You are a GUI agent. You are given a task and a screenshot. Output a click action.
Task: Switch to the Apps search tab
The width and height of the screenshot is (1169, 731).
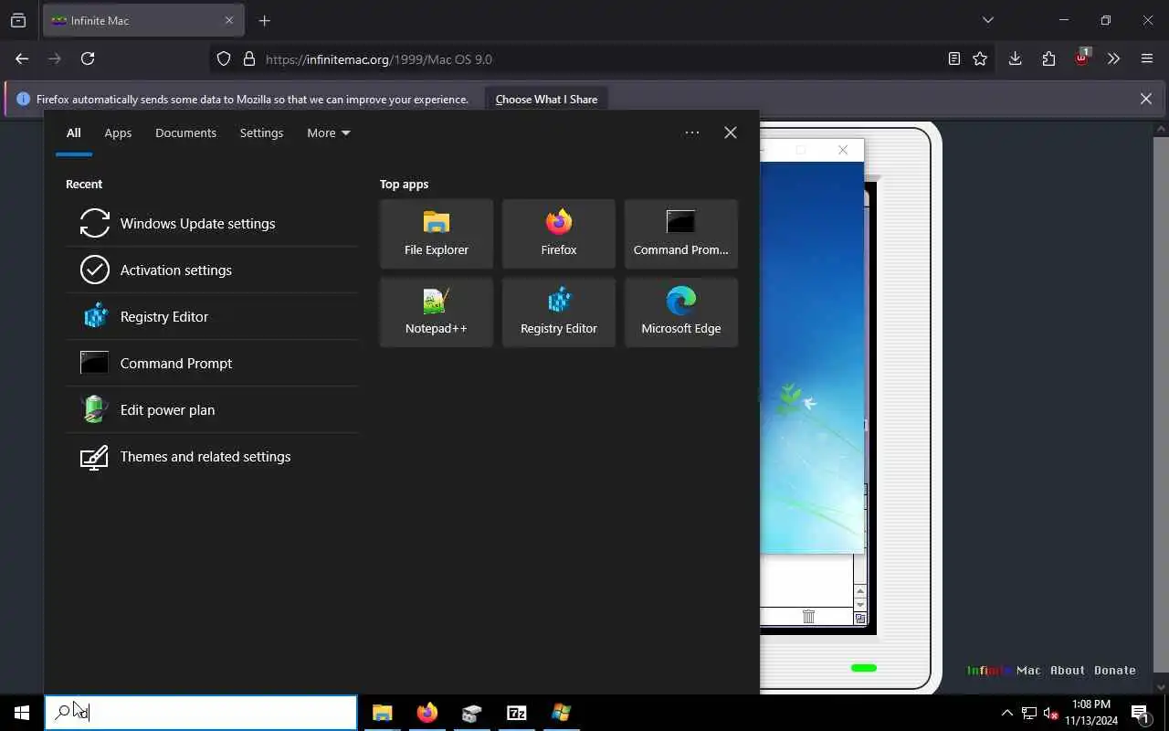[118, 132]
